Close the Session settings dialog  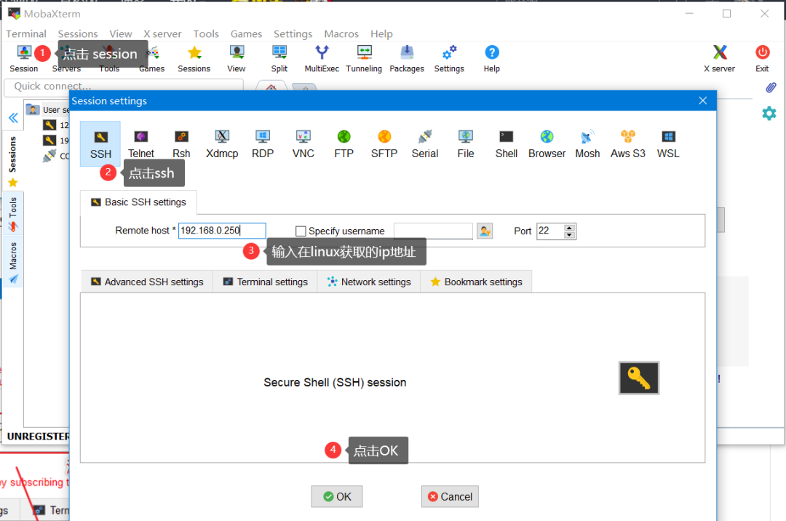[703, 100]
